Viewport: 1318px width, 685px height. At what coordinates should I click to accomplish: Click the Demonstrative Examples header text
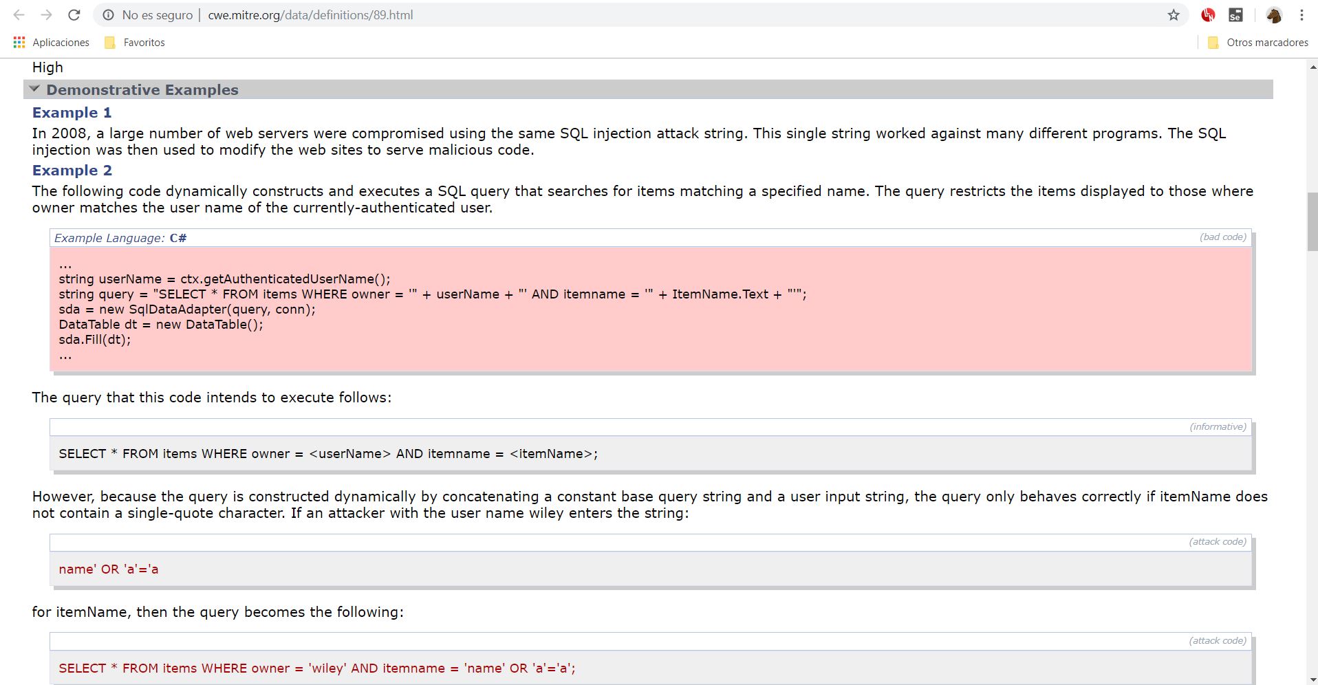coord(142,90)
